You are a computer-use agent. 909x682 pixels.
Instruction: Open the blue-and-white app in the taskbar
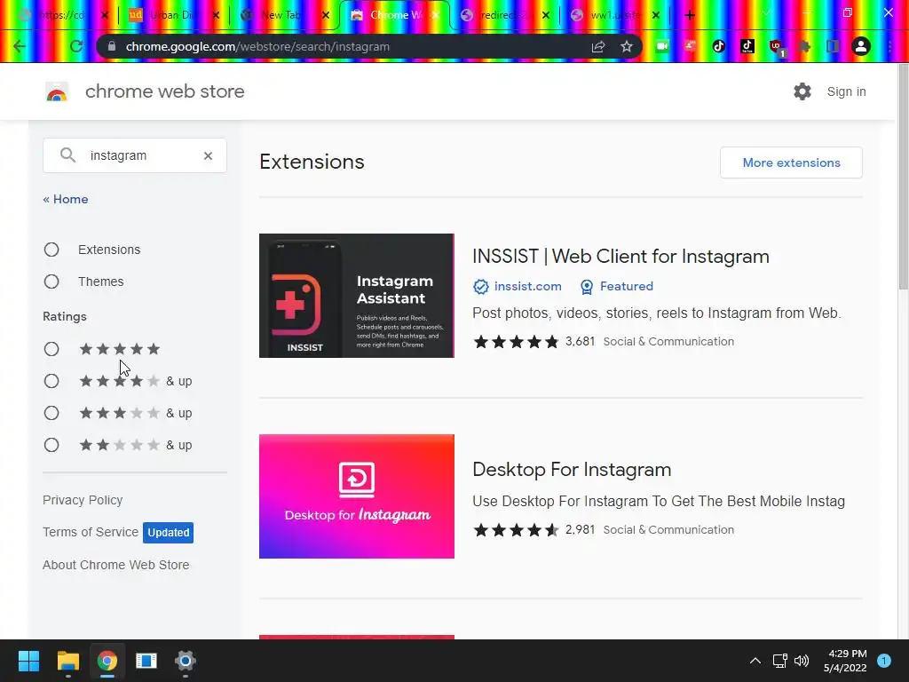pyautogui.click(x=146, y=661)
